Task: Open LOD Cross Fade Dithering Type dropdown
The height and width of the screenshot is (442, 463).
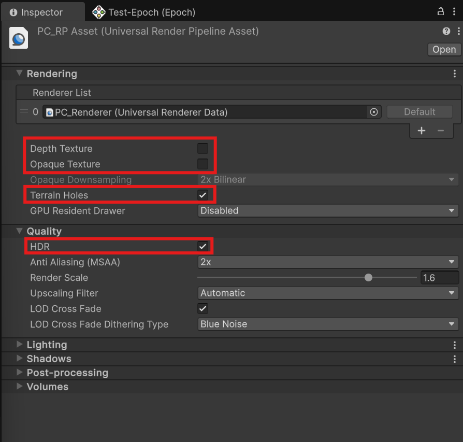Action: click(328, 324)
